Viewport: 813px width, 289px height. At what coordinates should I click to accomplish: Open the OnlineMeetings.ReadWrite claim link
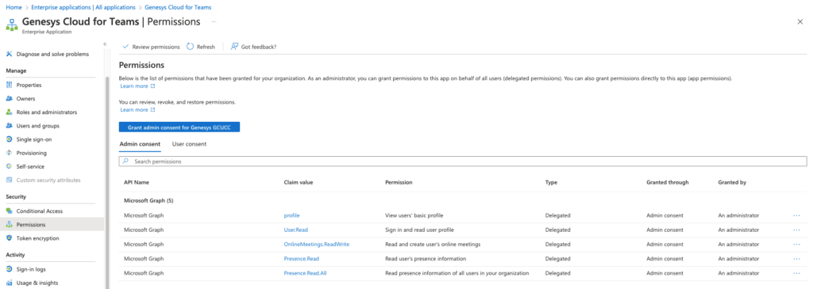coord(317,245)
